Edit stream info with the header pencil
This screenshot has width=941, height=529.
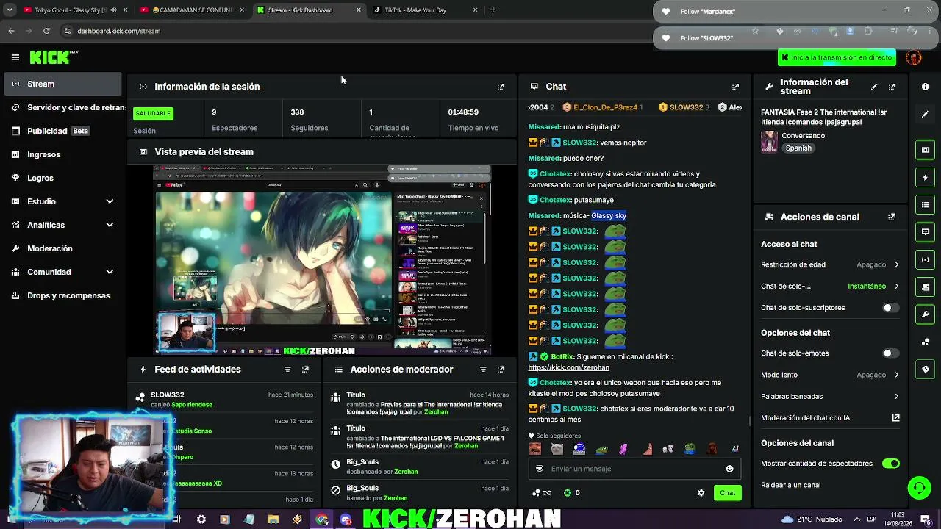tap(874, 87)
